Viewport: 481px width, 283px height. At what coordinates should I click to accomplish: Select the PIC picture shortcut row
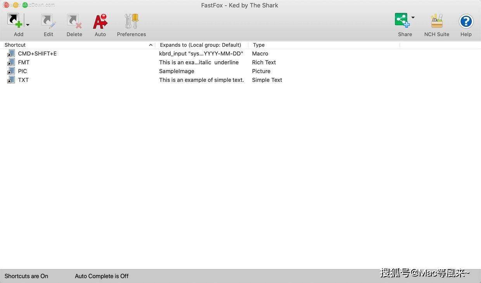pos(22,71)
